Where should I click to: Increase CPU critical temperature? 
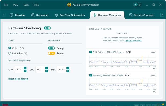tap(25, 68)
